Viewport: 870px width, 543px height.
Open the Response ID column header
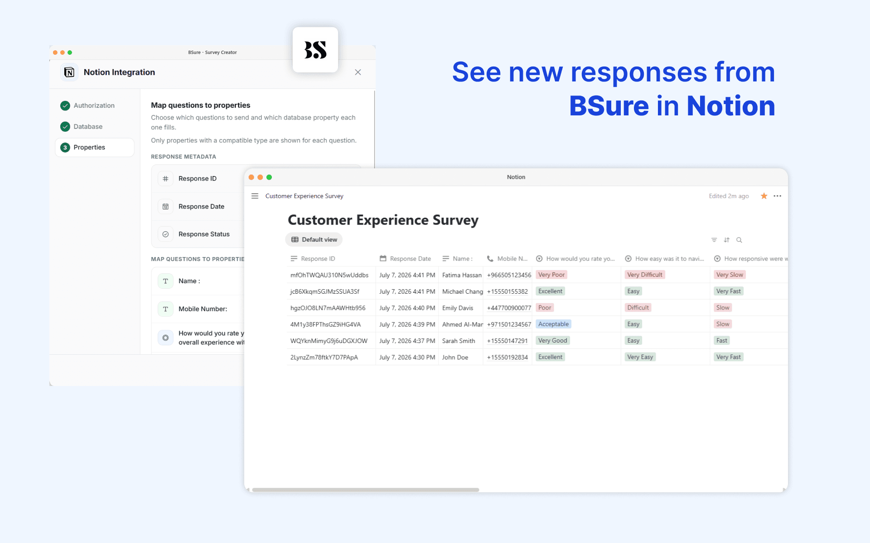coord(331,259)
